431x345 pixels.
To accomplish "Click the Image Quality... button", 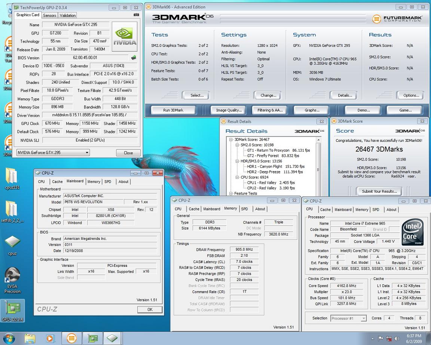I will 229,110.
